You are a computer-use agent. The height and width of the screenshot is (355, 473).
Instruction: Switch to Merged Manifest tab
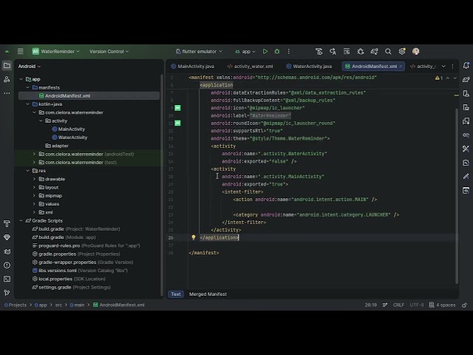pyautogui.click(x=208, y=294)
